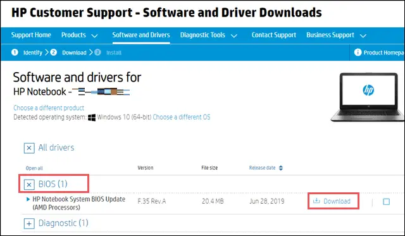This screenshot has width=405, height=236.
Task: Open the Product Homepage link
Action: coord(383,53)
